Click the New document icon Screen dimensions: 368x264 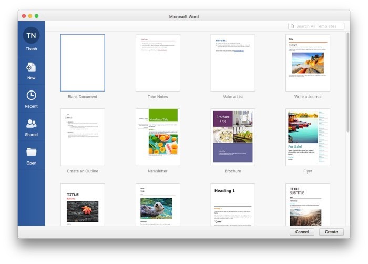31,67
